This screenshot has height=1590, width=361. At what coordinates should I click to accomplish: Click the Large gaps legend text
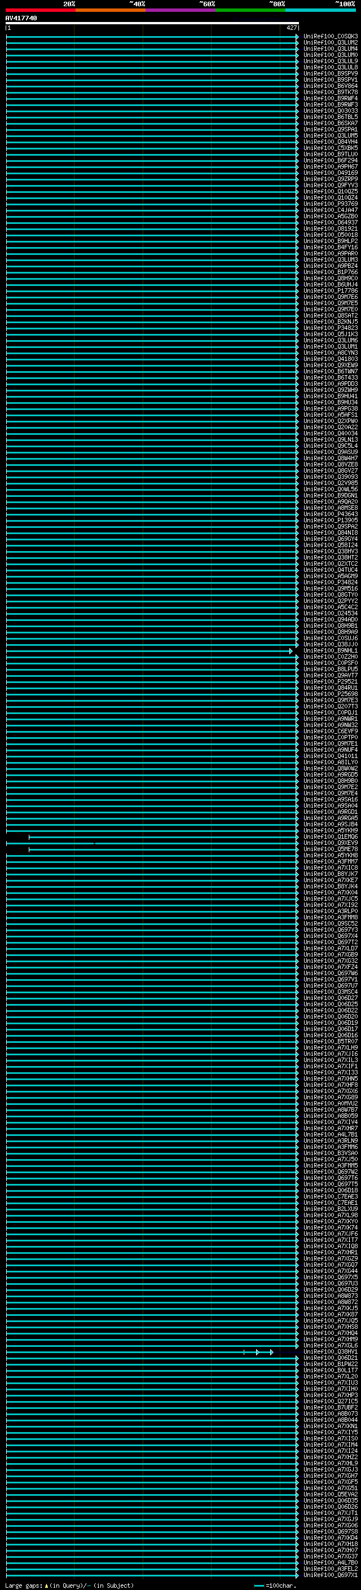69,1585
